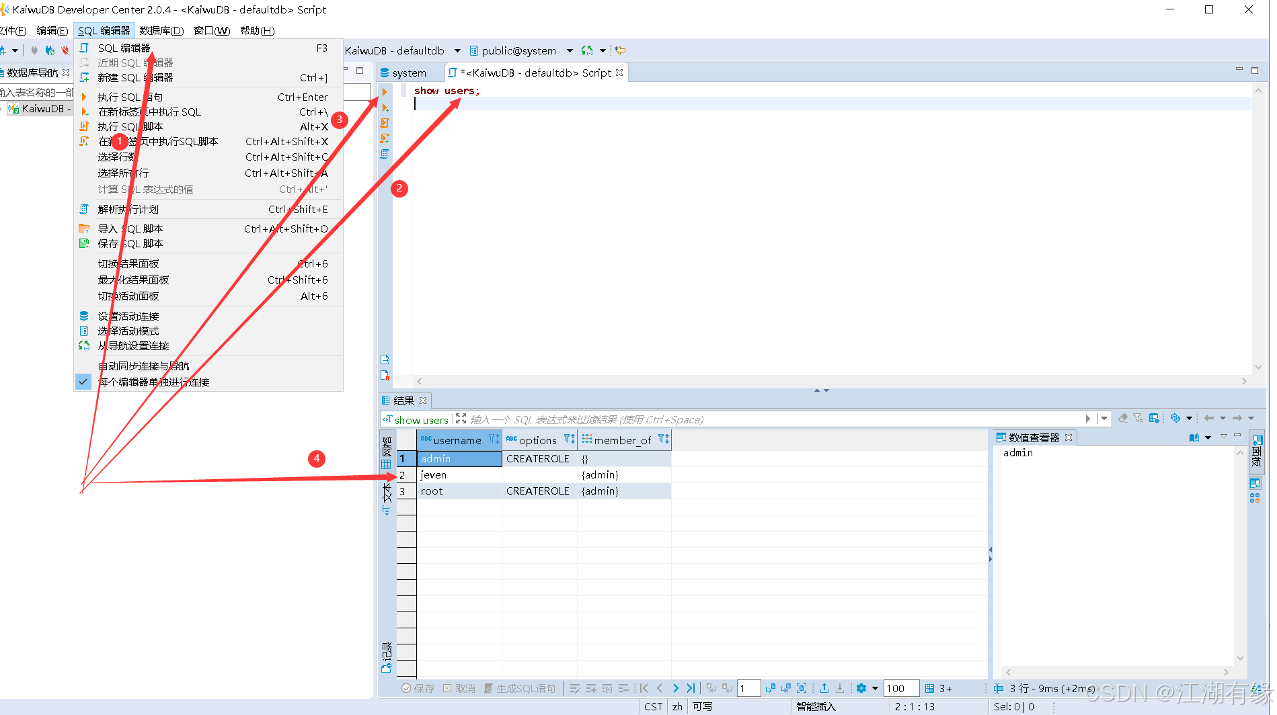The width and height of the screenshot is (1277, 715).
Task: Toggle the 面板 panels button on right strip
Action: pyautogui.click(x=1256, y=451)
